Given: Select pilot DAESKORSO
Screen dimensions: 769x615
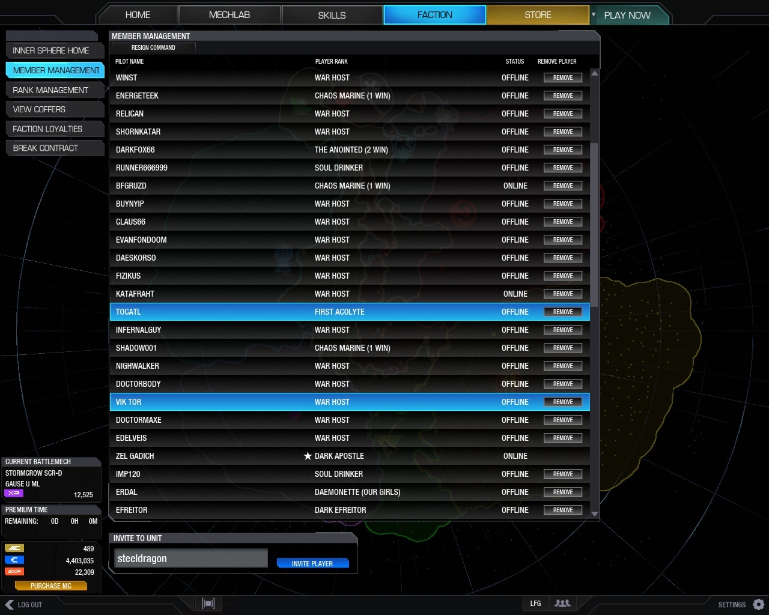Looking at the screenshot, I should [x=350, y=258].
